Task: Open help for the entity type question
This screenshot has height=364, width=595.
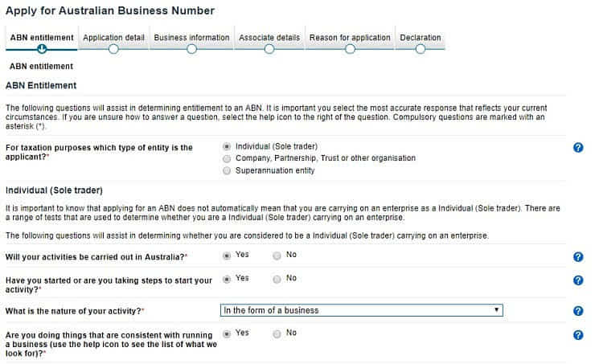Action: (578, 148)
